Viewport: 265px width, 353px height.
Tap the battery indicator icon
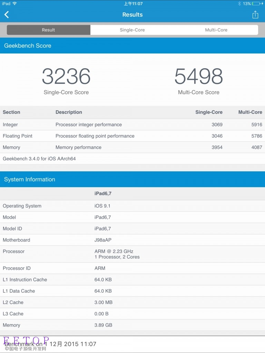[257, 3]
